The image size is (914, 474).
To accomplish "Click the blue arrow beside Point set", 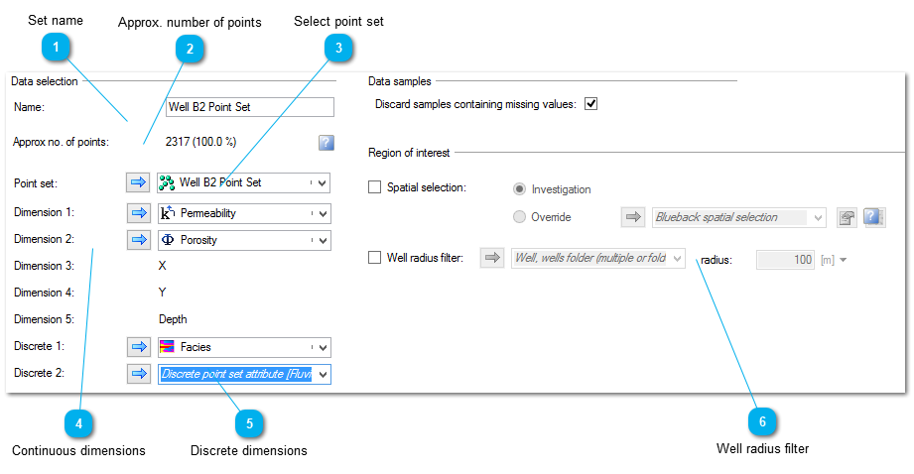I will [x=138, y=182].
